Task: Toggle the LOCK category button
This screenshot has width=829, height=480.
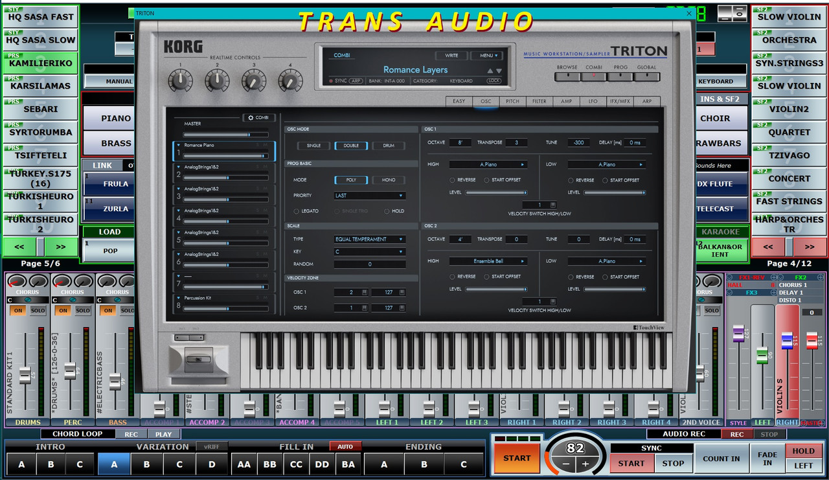Action: 494,81
